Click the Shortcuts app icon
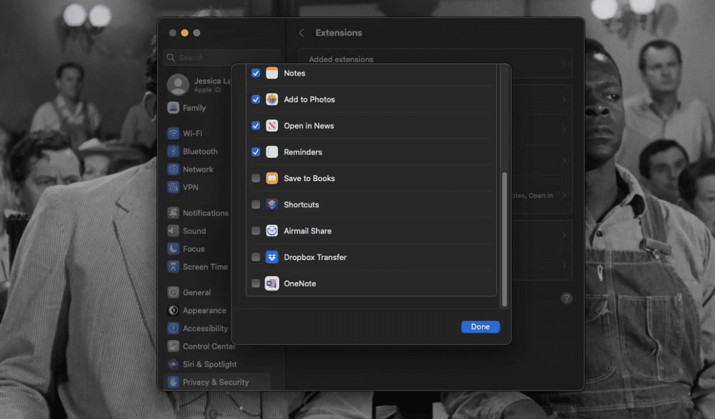Viewport: 715px width, 419px height. point(272,205)
